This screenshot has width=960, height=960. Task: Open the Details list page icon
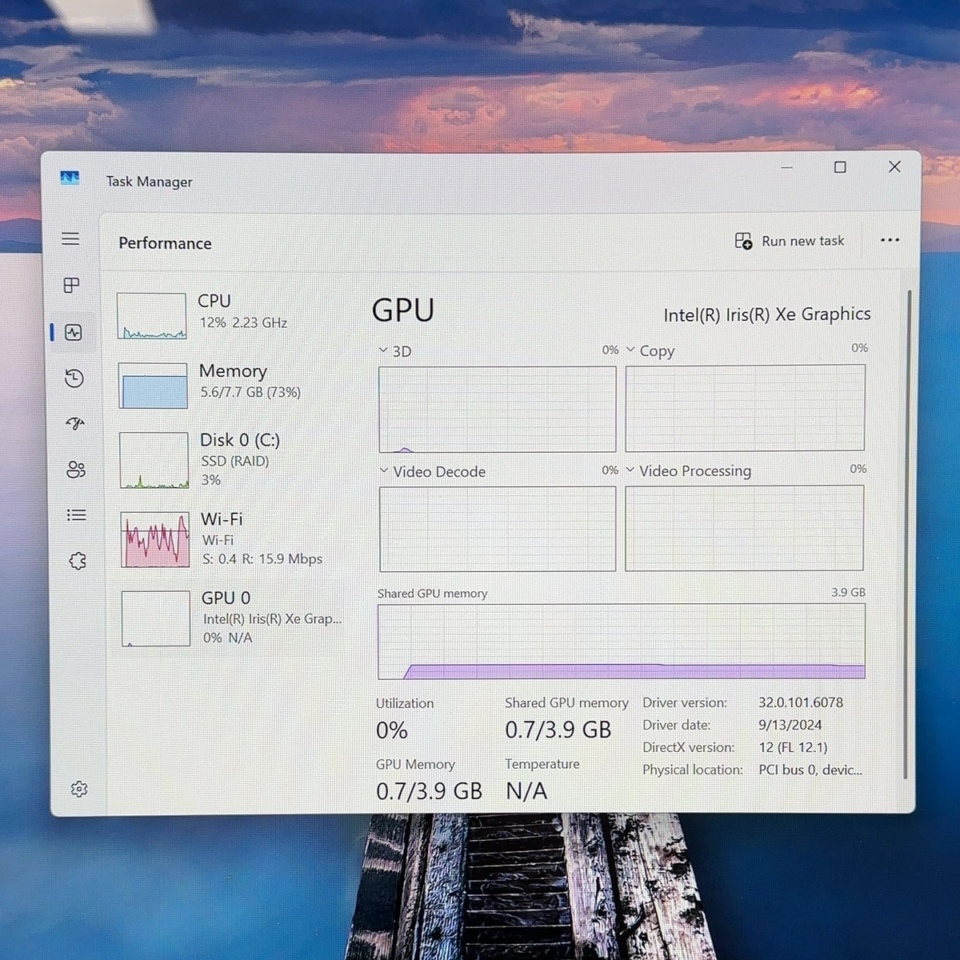pyautogui.click(x=77, y=515)
